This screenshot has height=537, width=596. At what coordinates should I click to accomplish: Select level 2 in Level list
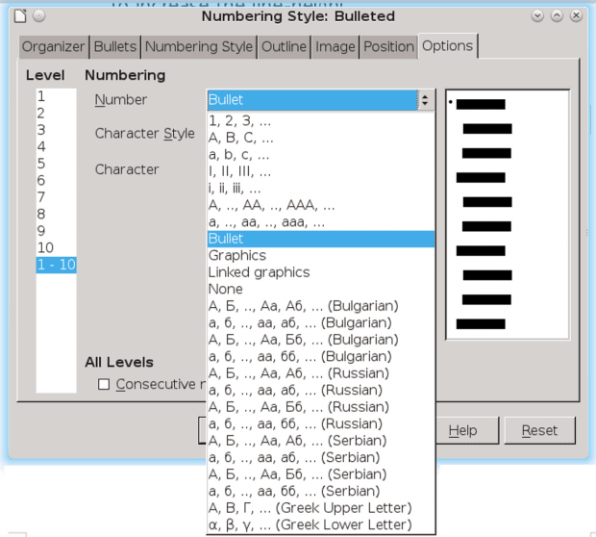point(57,114)
